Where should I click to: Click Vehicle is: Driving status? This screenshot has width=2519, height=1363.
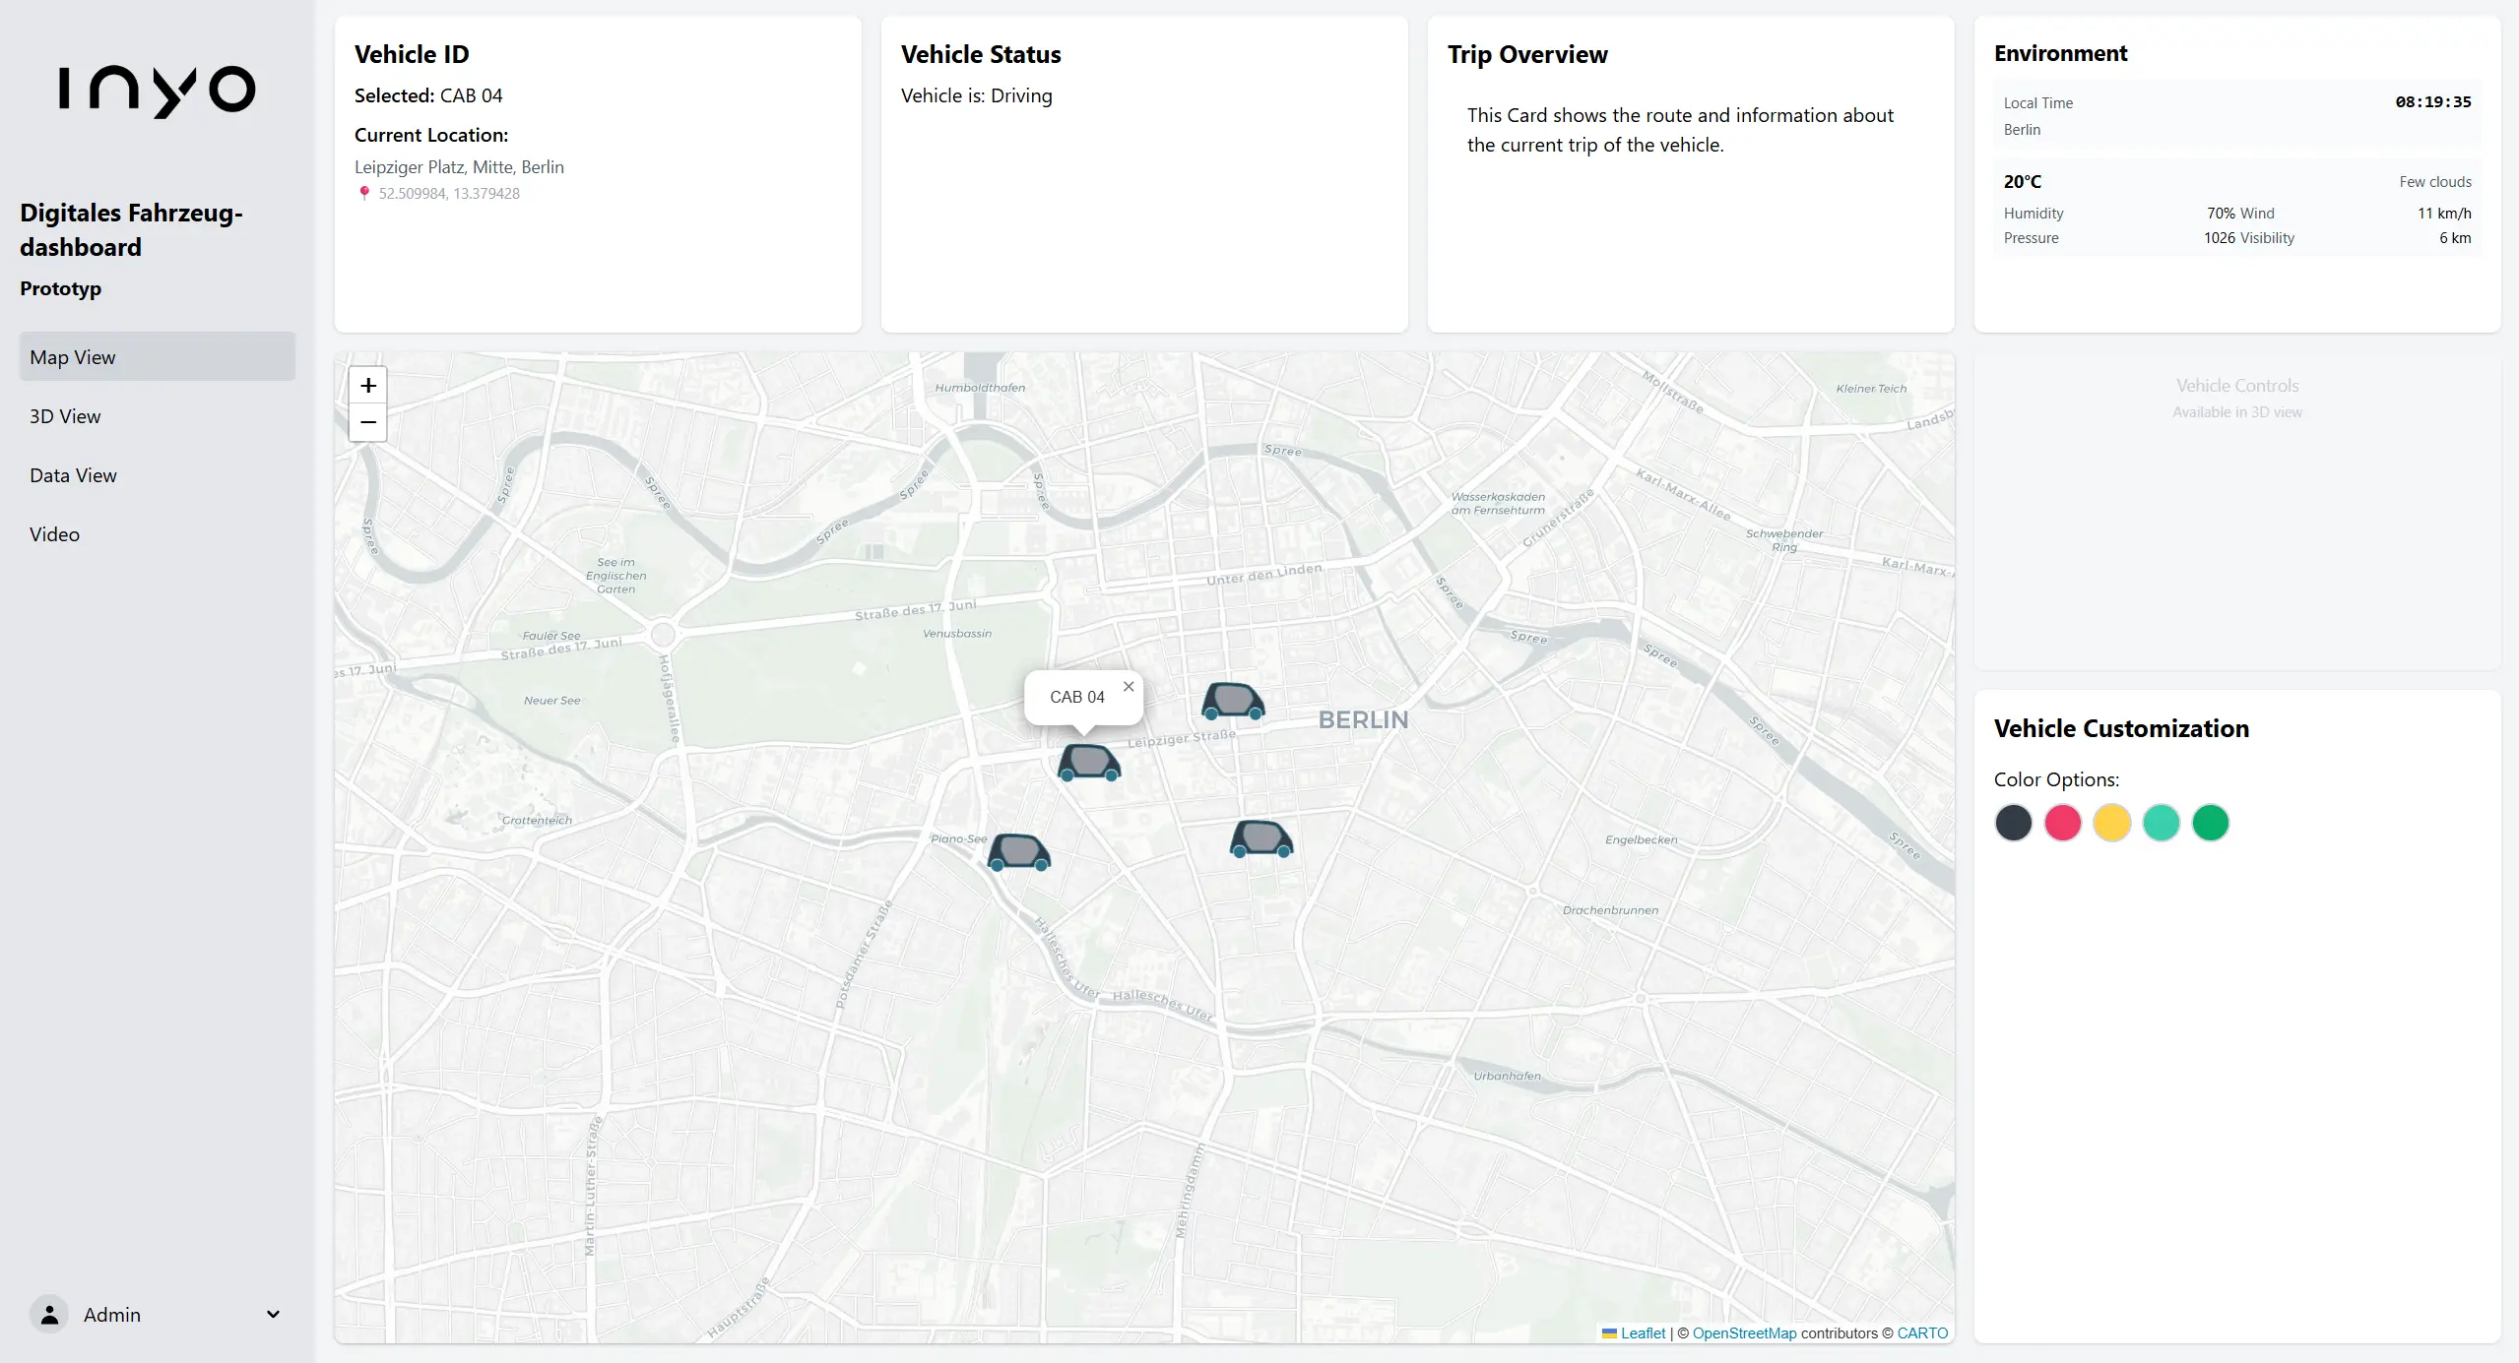[977, 95]
